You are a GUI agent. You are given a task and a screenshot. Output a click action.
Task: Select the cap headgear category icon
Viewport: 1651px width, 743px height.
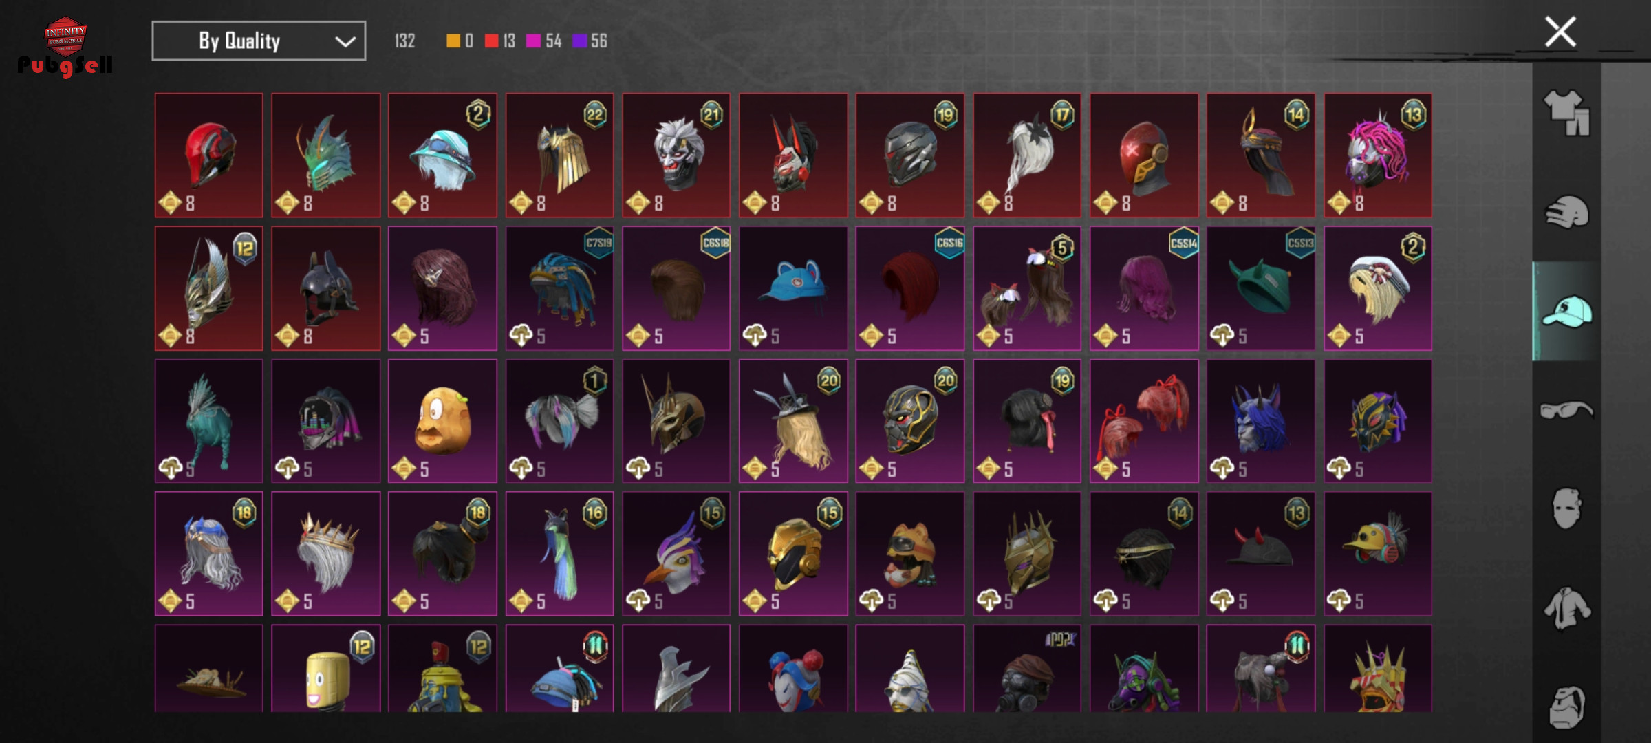pos(1566,312)
